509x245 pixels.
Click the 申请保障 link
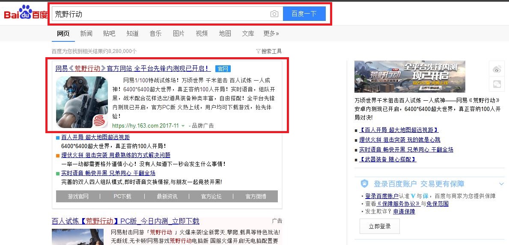pyautogui.click(x=404, y=211)
